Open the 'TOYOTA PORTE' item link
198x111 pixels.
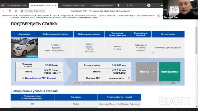pyautogui.click(x=89, y=45)
